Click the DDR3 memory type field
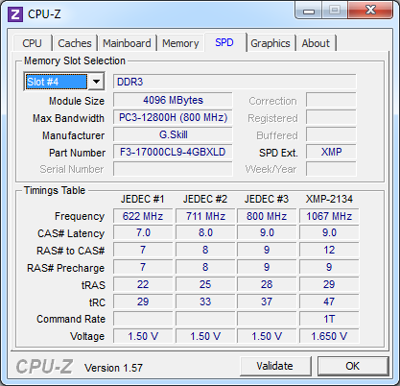 pos(235,82)
